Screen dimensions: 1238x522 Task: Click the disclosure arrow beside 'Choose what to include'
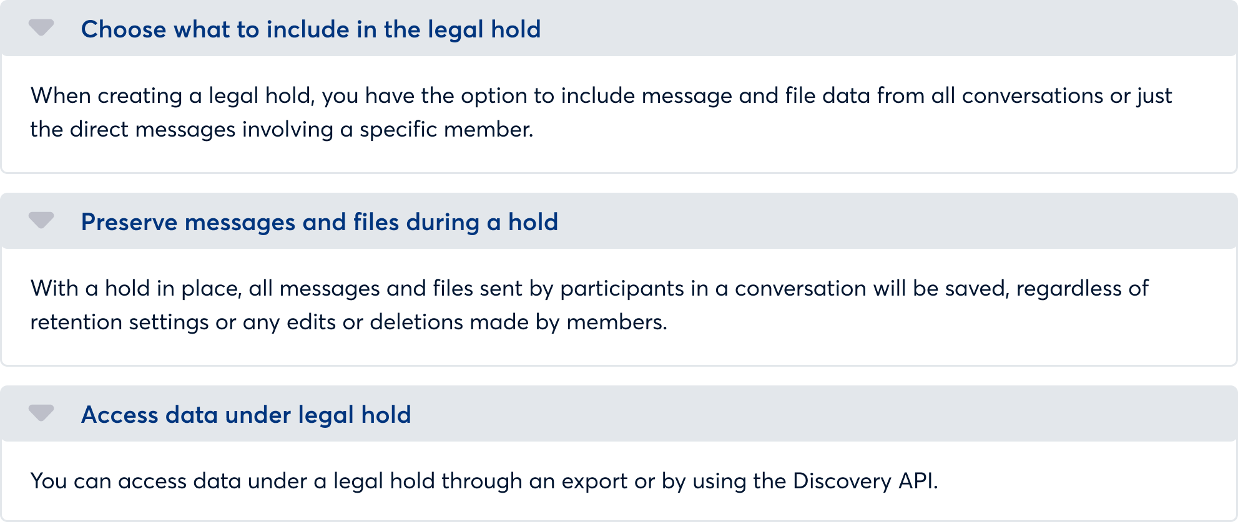coord(41,28)
